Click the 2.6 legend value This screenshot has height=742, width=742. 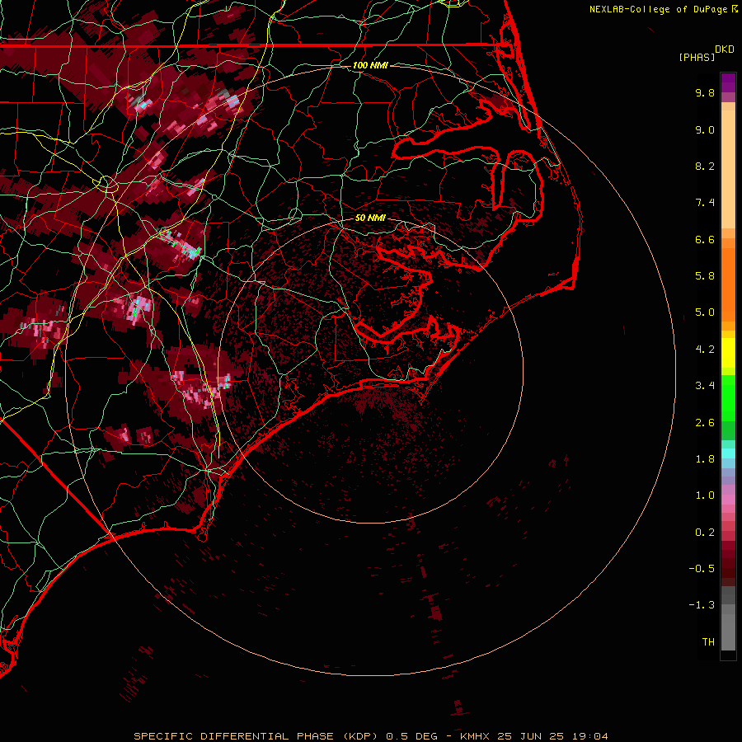point(705,423)
